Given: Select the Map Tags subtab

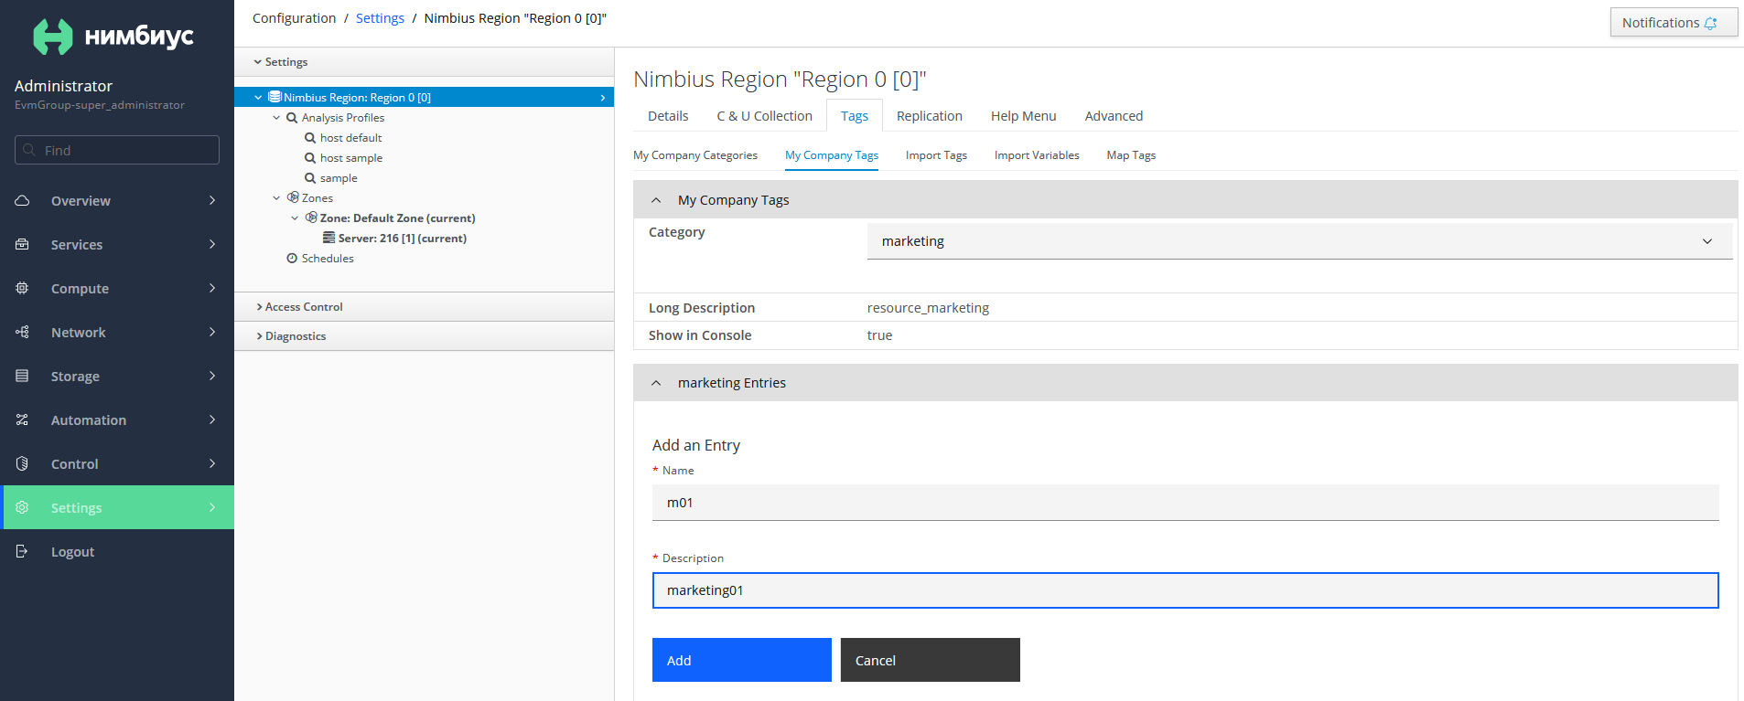Looking at the screenshot, I should pyautogui.click(x=1131, y=155).
